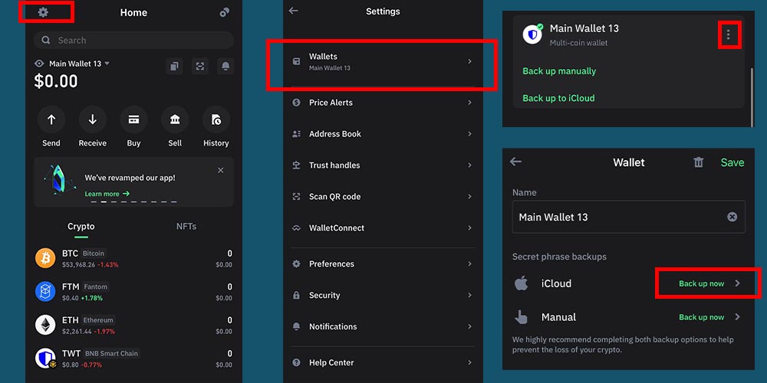Viewport: 767px width, 383px height.
Task: Switch to the NFTs tab
Action: (x=186, y=227)
